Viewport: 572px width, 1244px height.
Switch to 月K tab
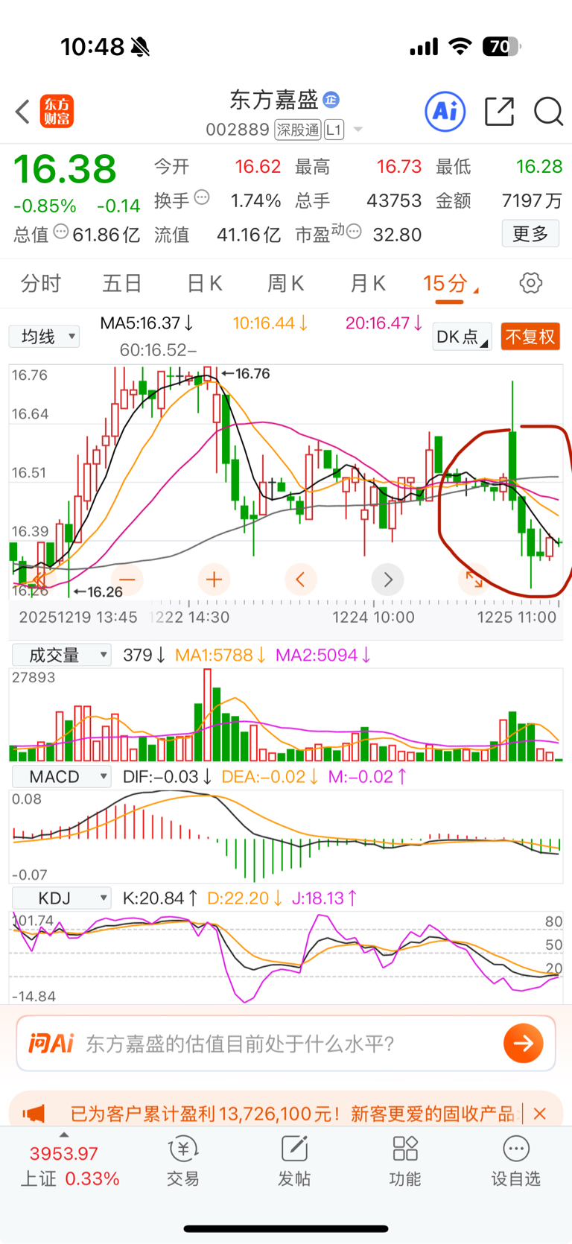(368, 283)
